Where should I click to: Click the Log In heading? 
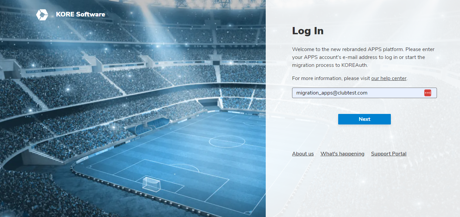308,31
